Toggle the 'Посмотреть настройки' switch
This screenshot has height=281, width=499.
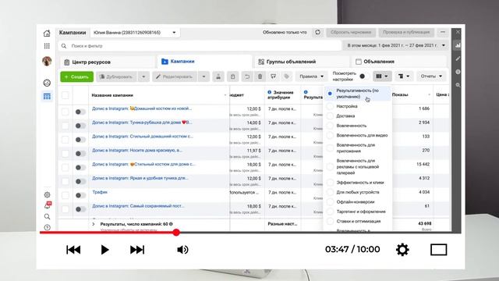[364, 76]
